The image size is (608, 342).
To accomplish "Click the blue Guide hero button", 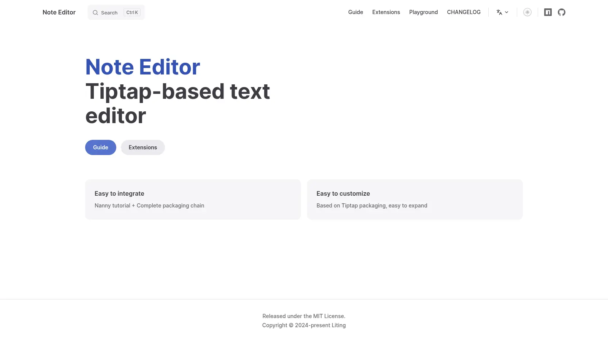I will [x=101, y=147].
